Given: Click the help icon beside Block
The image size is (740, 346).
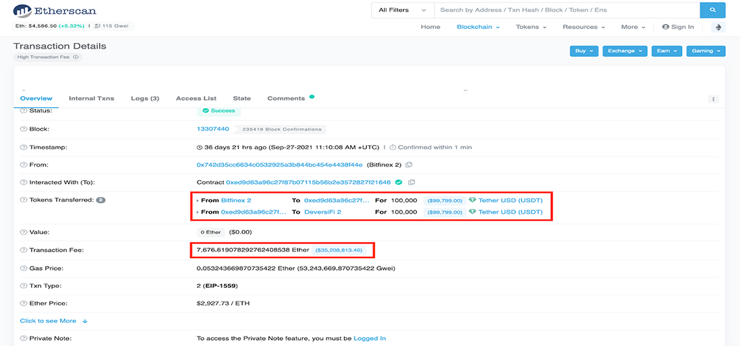Looking at the screenshot, I should tap(23, 129).
